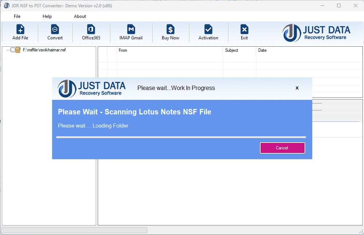The width and height of the screenshot is (364, 235).
Task: Open the About menu
Action: (80, 16)
